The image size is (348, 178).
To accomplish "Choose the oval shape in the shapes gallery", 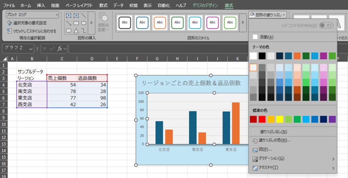I will click(x=84, y=23).
